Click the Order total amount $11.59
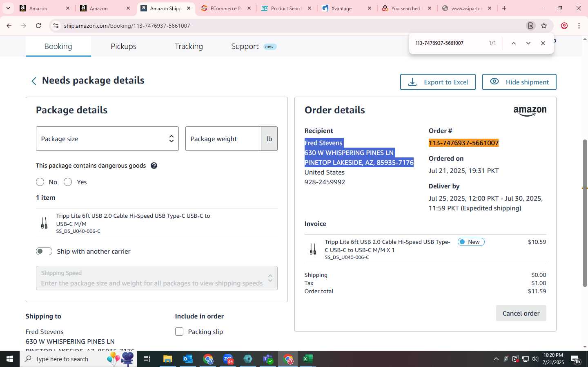Image resolution: width=588 pixels, height=367 pixels. 537,291
